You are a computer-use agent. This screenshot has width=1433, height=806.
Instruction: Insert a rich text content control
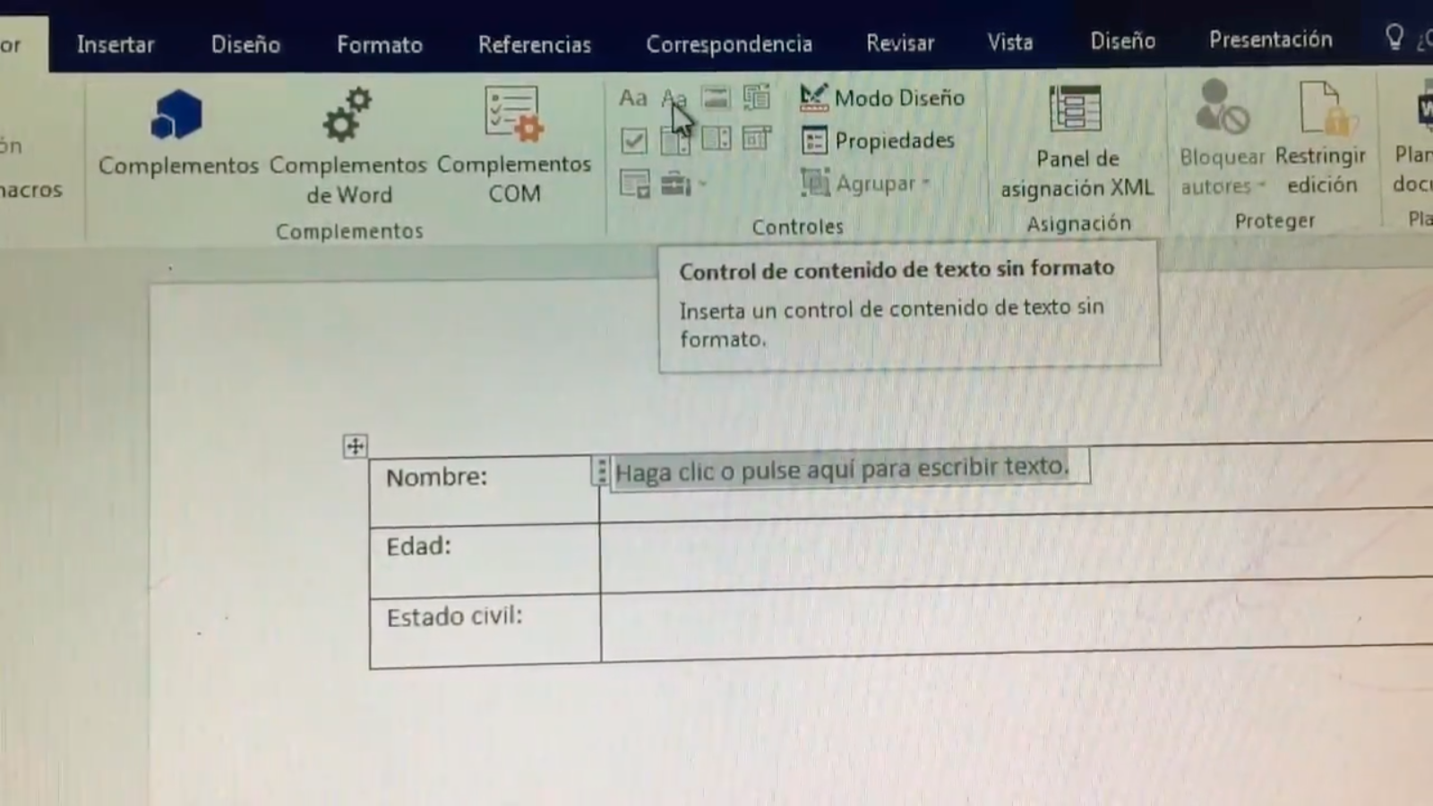(x=632, y=98)
